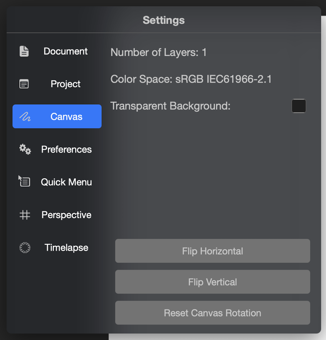The image size is (326, 340).
Task: Open the Quick Menu tab label
Action: click(x=66, y=182)
